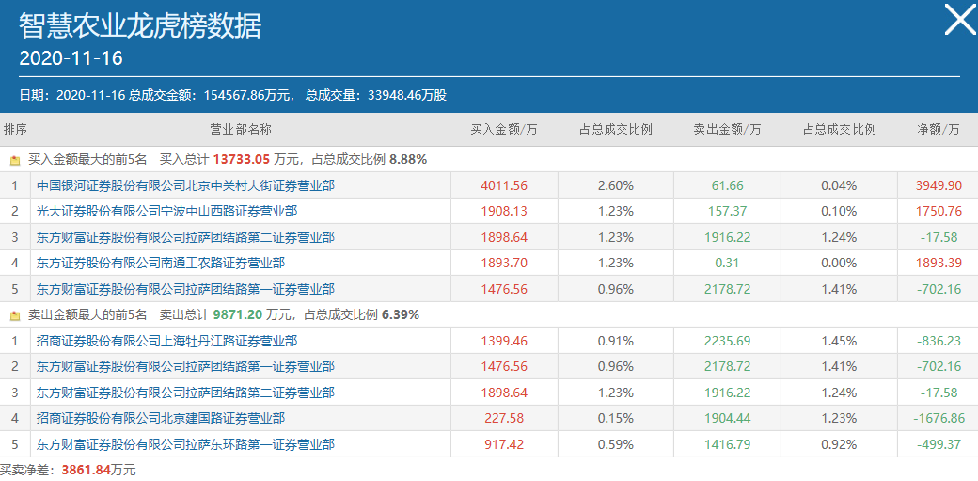This screenshot has height=481, width=978.
Task: Click the 1.45% ratio cell
Action: [x=839, y=341]
